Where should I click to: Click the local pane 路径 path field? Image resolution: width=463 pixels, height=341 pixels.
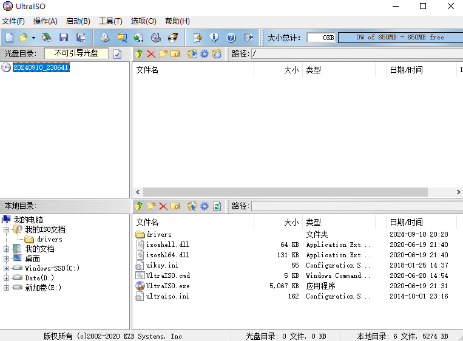point(357,206)
